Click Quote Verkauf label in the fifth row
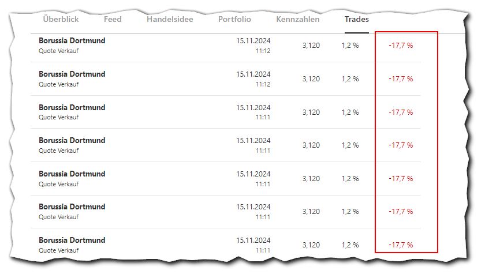The height and width of the screenshot is (278, 485). (x=59, y=184)
